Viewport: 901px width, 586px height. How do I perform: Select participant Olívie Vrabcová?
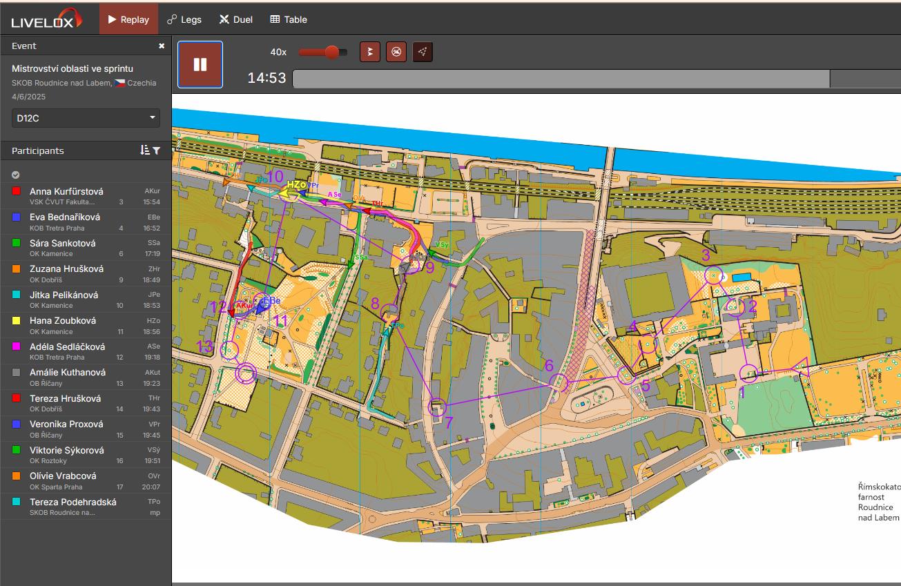63,476
